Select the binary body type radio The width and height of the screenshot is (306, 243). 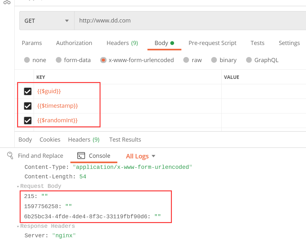click(214, 60)
